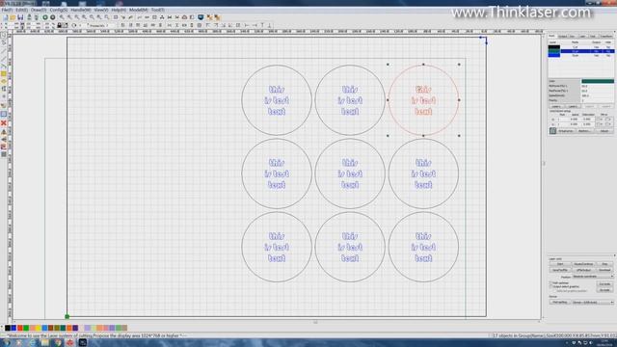Click the Port setting button
The height and width of the screenshot is (347, 617).
click(560, 302)
